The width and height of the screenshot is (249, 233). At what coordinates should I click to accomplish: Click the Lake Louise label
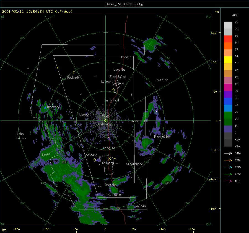point(21,136)
